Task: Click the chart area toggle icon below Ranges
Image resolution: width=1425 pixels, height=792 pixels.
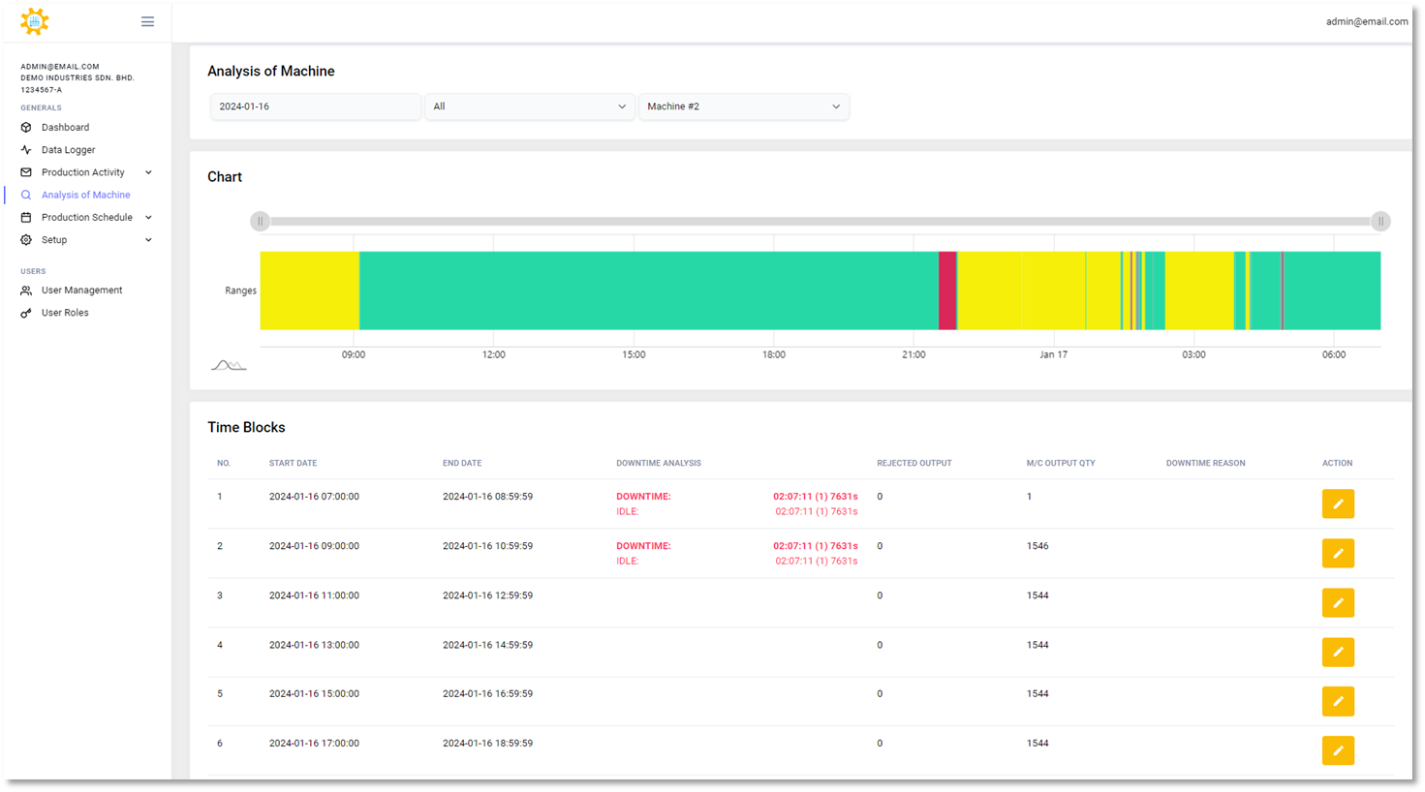Action: tap(229, 365)
